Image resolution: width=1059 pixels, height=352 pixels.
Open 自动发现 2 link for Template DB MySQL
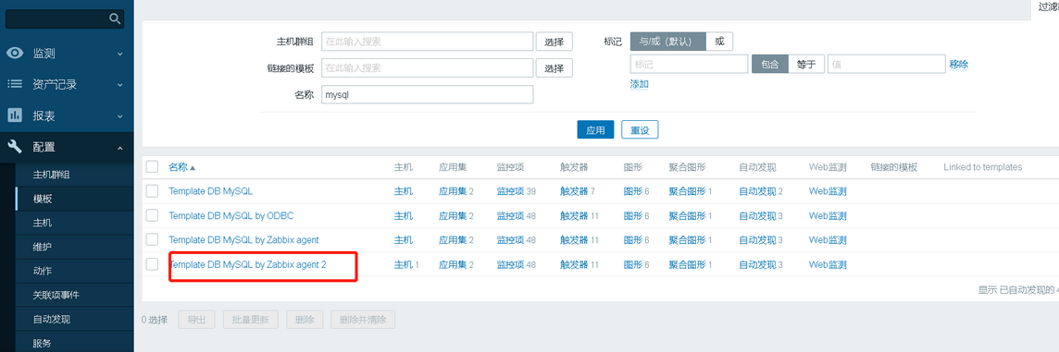click(x=758, y=191)
